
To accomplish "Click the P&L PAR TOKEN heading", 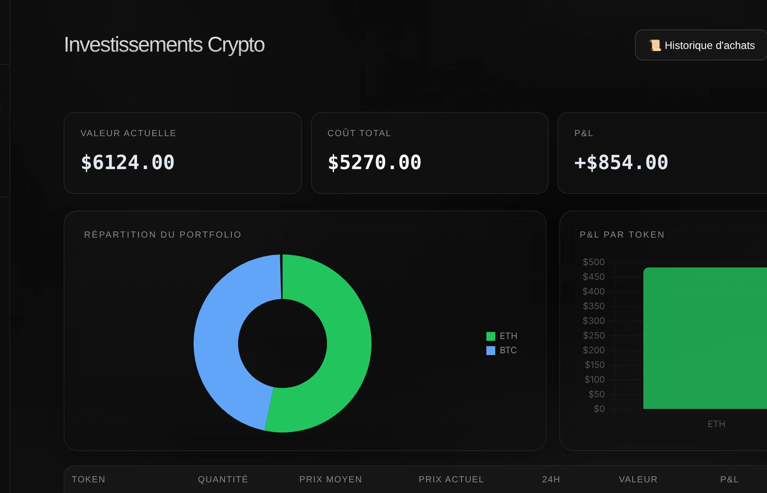I will (622, 234).
